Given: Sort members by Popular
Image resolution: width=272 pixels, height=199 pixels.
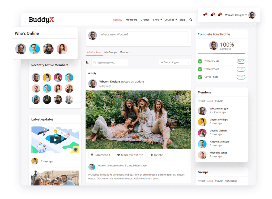Looking at the screenshot, I should point(219,101).
